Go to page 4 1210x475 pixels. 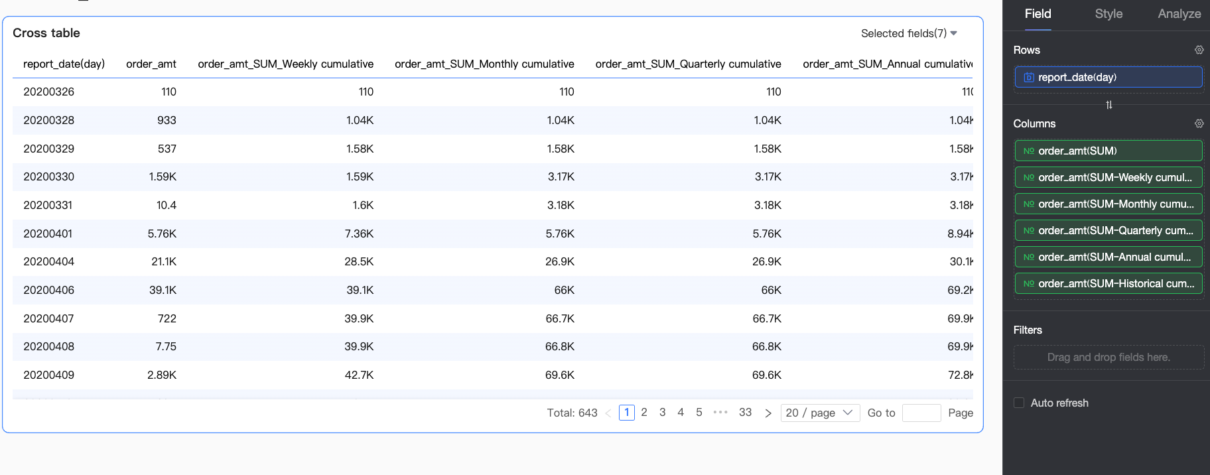[681, 413]
